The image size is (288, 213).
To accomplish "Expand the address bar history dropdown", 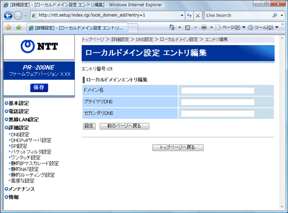I will [x=182, y=16].
